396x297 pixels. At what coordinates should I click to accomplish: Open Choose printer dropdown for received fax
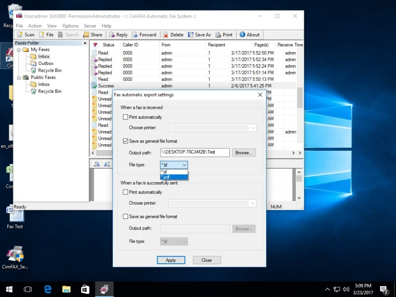(x=212, y=128)
